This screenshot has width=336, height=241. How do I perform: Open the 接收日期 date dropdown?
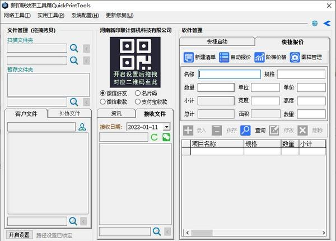(166, 127)
